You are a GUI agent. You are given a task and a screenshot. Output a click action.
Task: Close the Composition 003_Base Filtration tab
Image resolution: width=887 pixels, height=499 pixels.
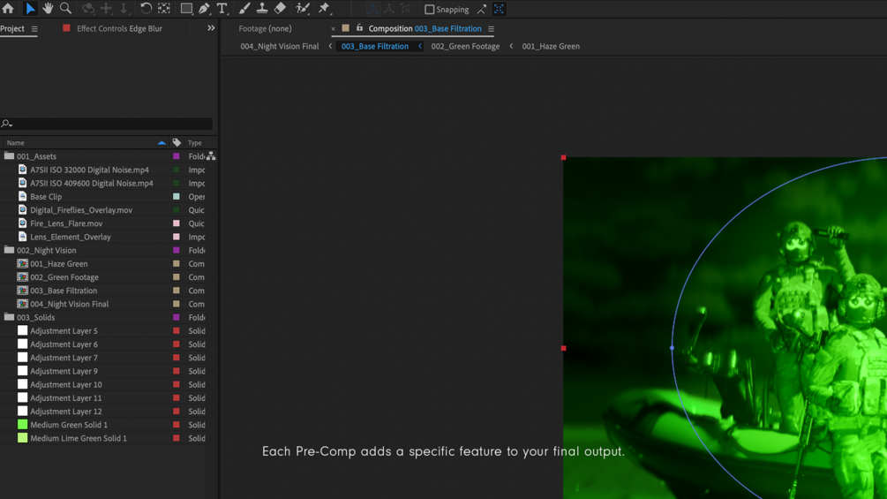[333, 29]
